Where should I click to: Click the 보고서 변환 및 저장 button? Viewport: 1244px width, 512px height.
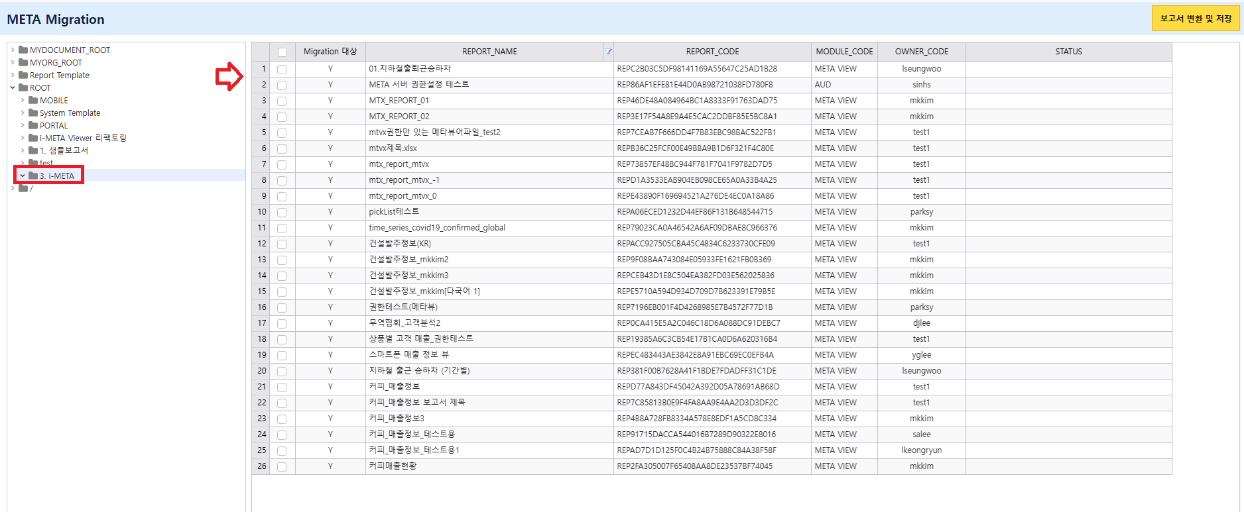[x=1196, y=19]
